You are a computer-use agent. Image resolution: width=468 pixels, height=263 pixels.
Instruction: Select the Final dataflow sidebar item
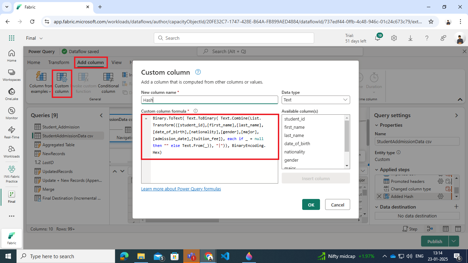(12, 197)
